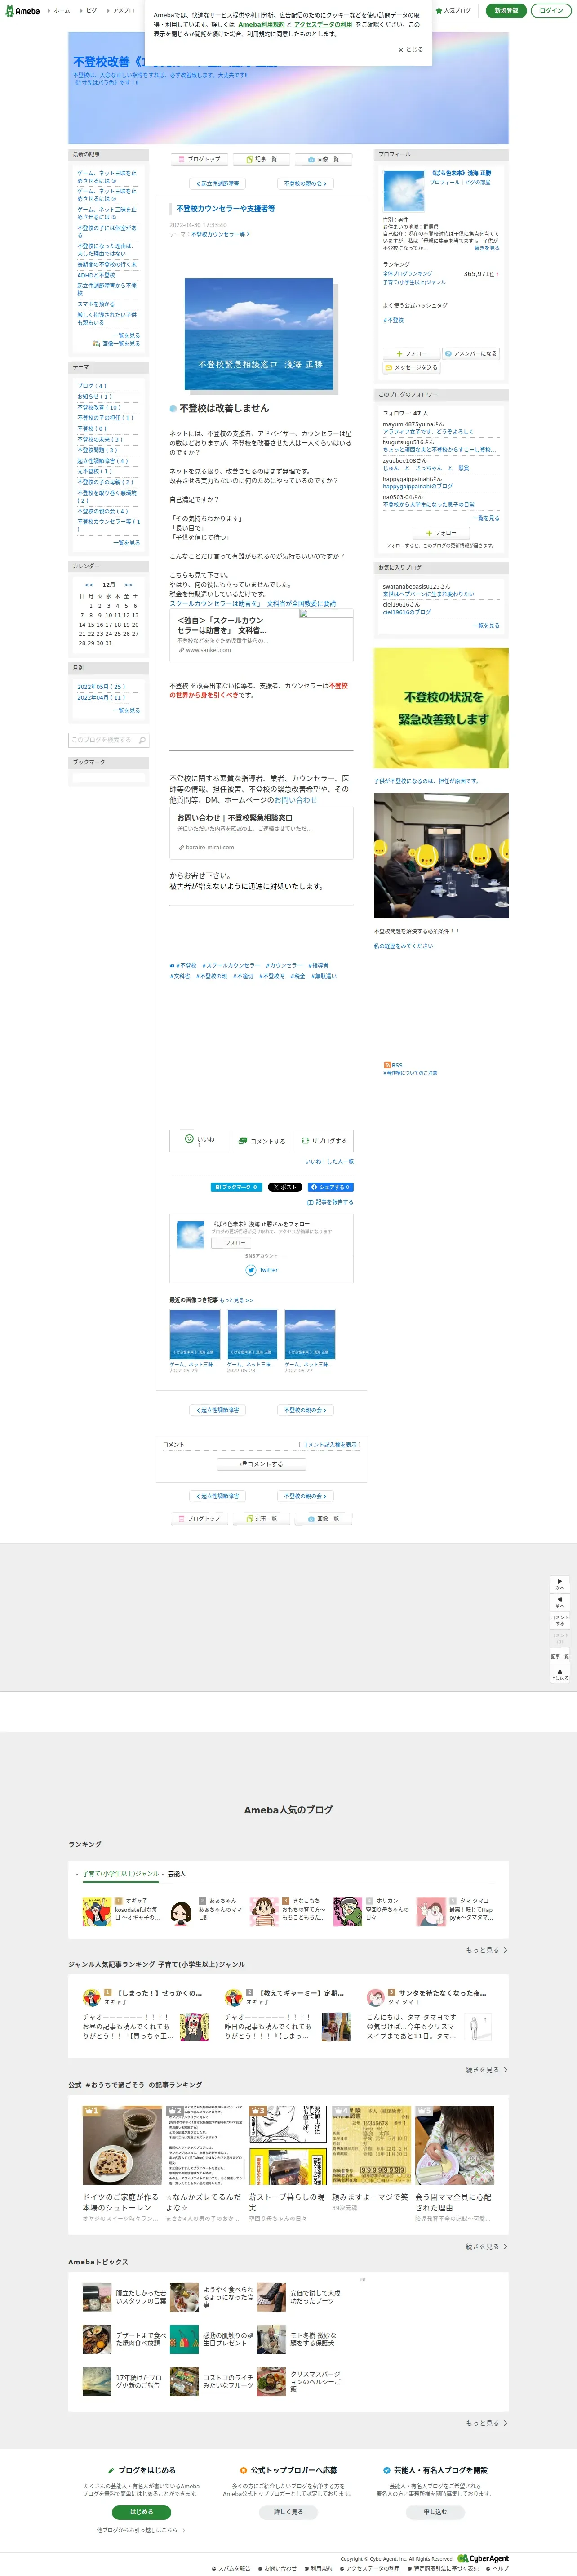Click the フォロー button in the profile panel
Viewport: 577px width, 2576px height.
[x=412, y=353]
